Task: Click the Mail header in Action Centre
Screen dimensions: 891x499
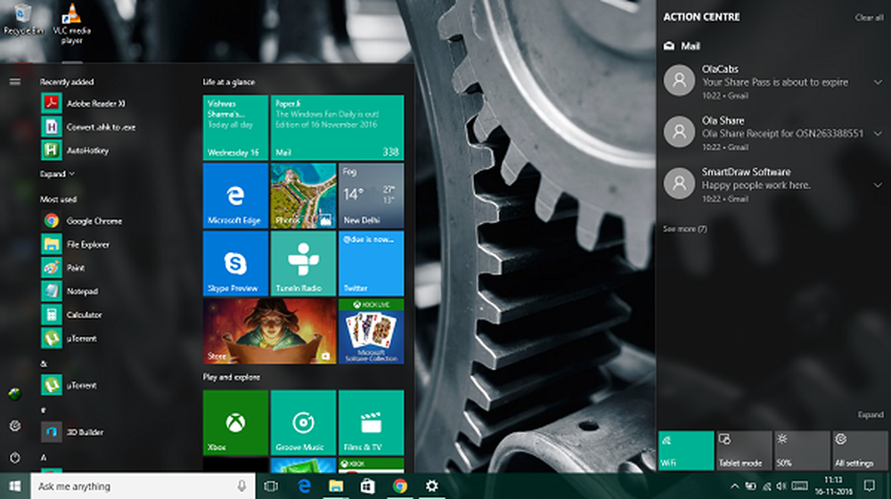Action: click(x=682, y=46)
